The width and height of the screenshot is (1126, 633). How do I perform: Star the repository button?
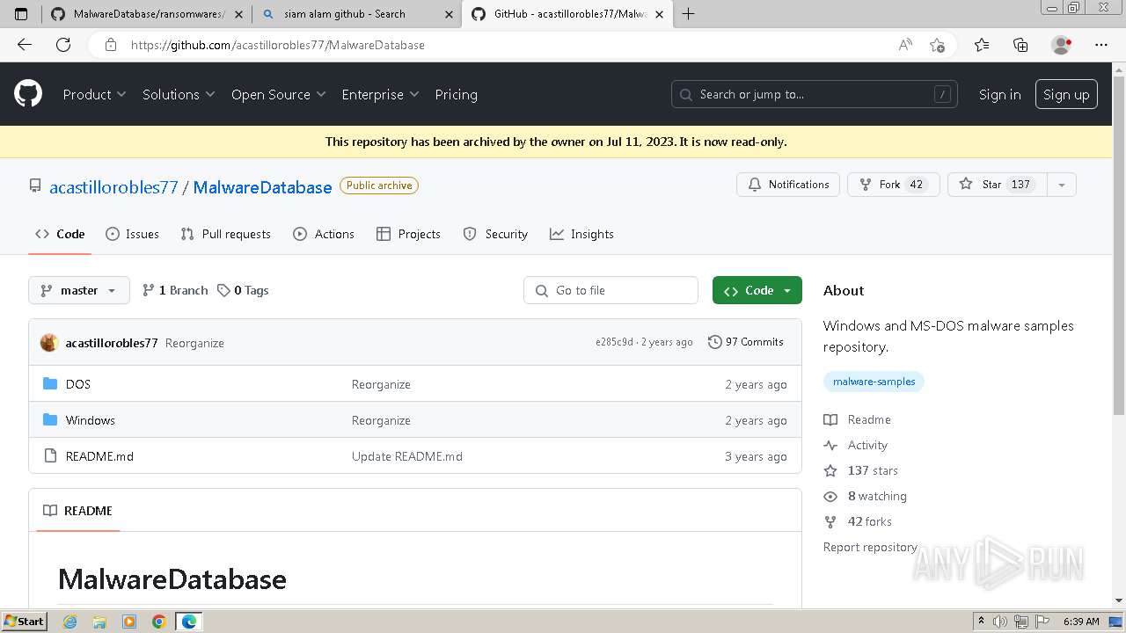coord(997,185)
